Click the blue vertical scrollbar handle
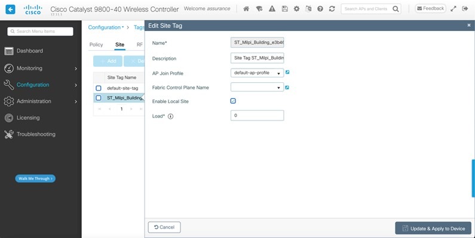Image resolution: width=475 pixels, height=238 pixels. (473, 178)
